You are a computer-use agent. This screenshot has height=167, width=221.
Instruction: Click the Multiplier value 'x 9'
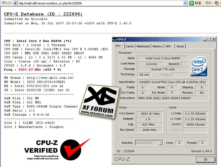click(149, 119)
